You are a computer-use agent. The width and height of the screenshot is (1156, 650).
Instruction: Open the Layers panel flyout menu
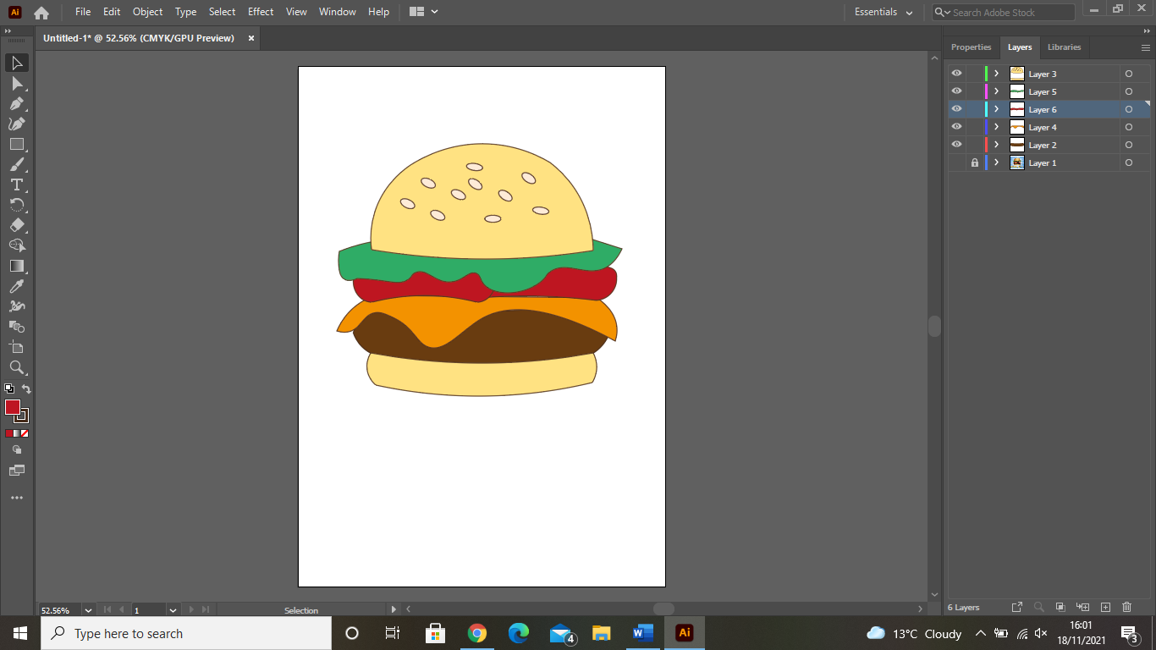tap(1146, 48)
